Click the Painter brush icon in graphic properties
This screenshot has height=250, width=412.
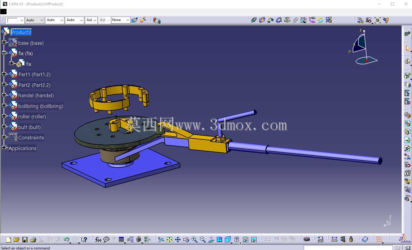[134, 20]
